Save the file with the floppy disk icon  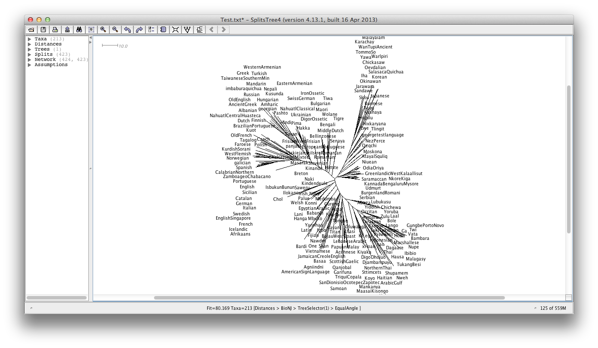pos(43,30)
